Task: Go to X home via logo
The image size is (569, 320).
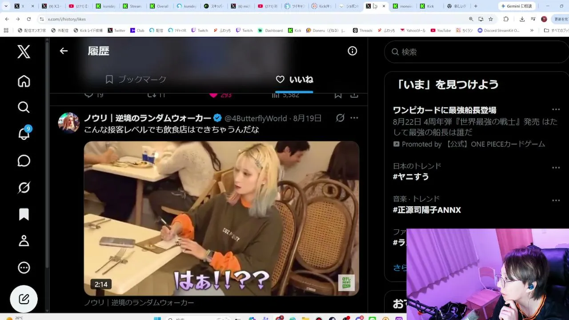Action: point(24,52)
